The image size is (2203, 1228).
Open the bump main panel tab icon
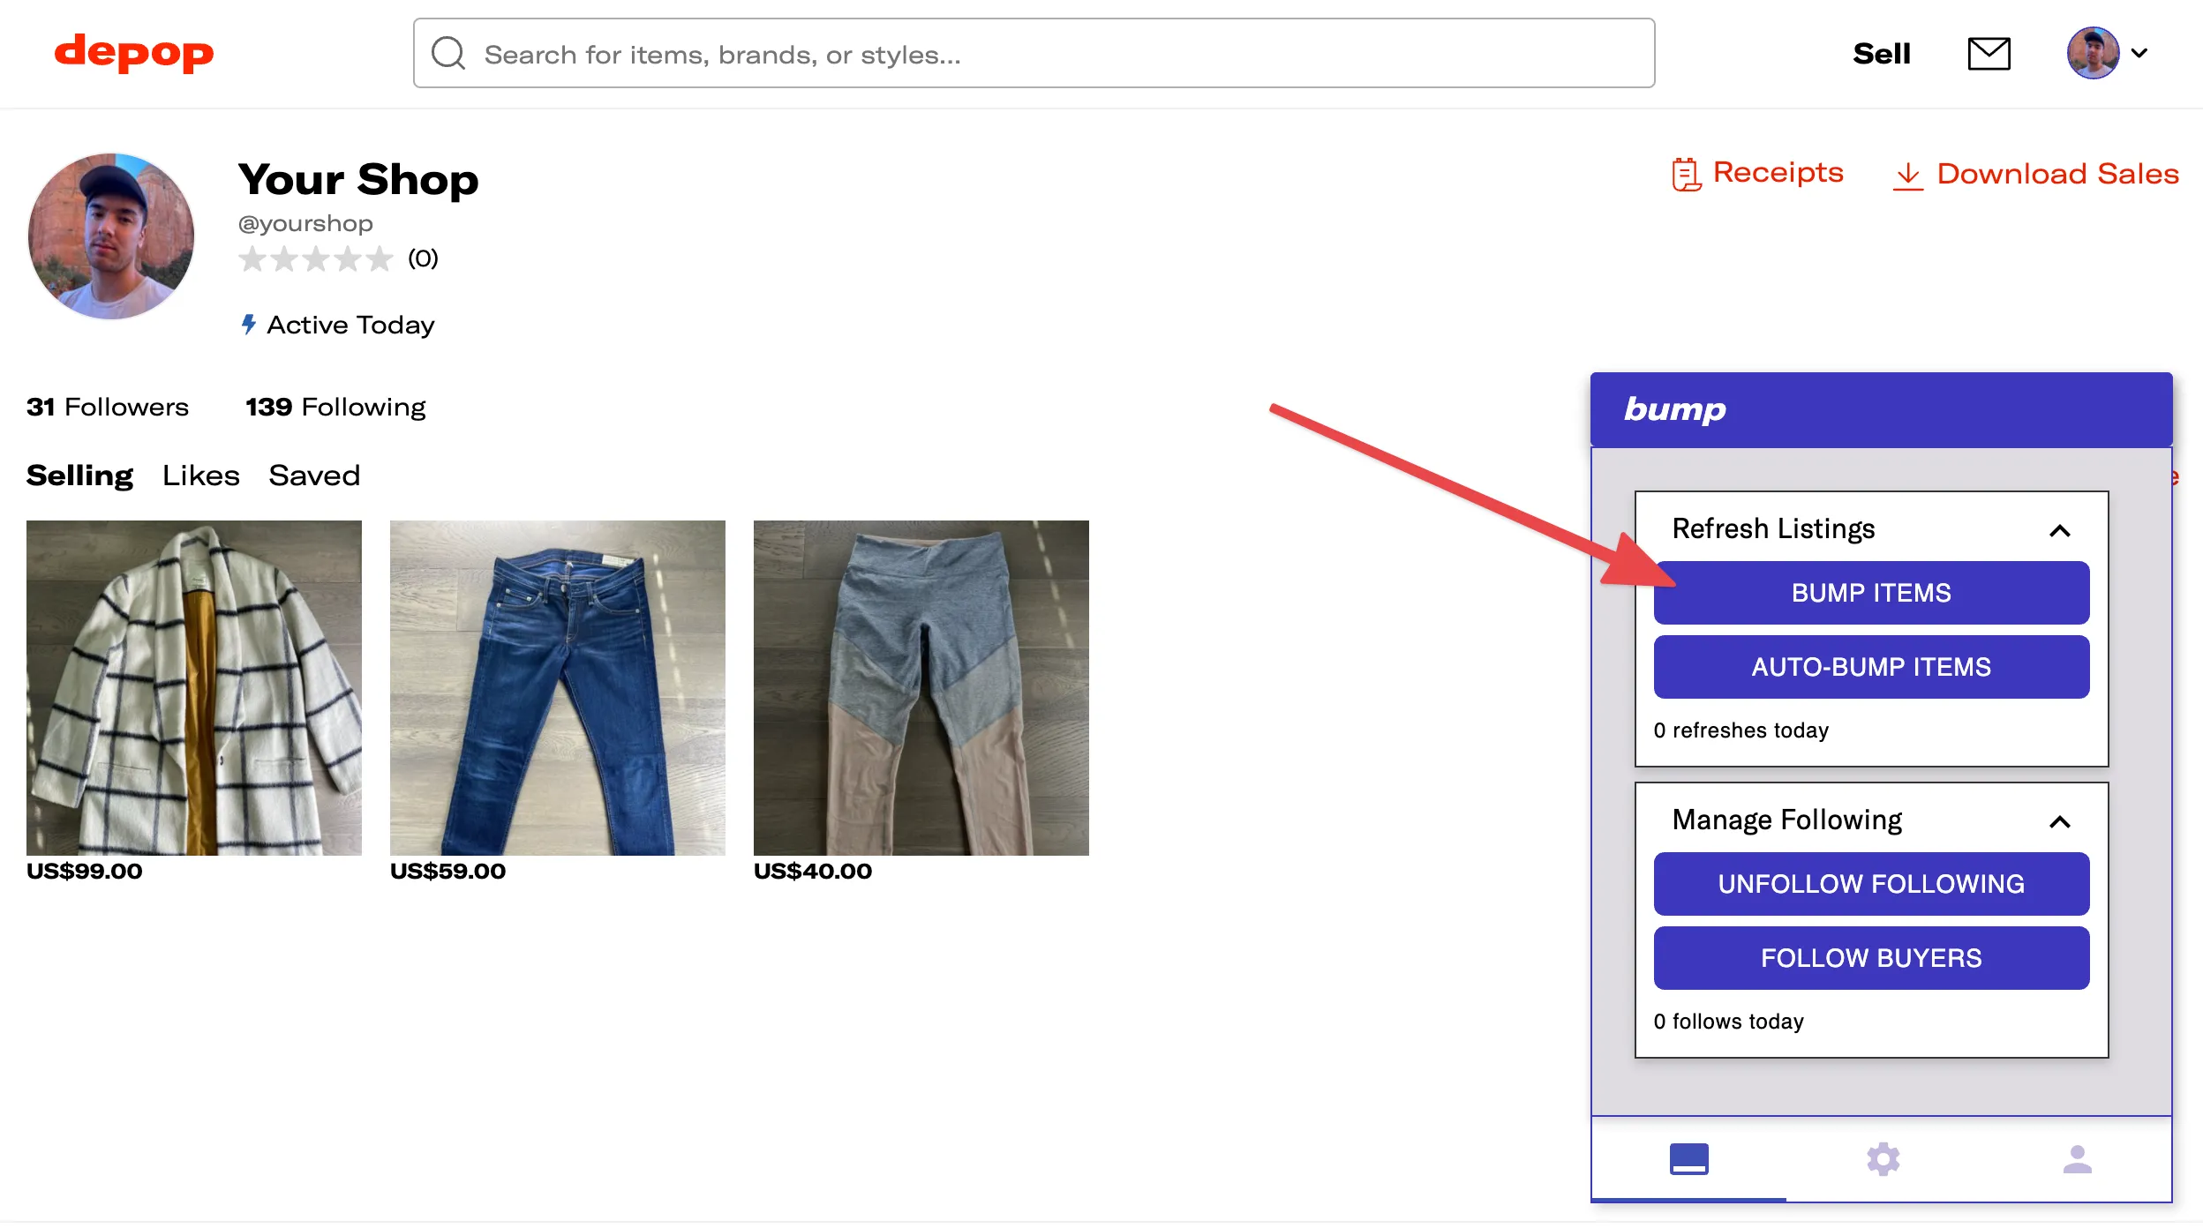click(1689, 1159)
